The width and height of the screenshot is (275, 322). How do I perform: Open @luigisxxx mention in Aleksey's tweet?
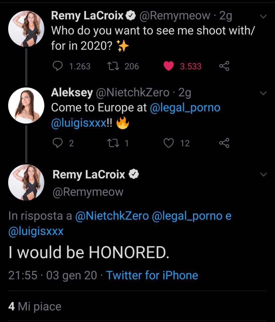79,123
